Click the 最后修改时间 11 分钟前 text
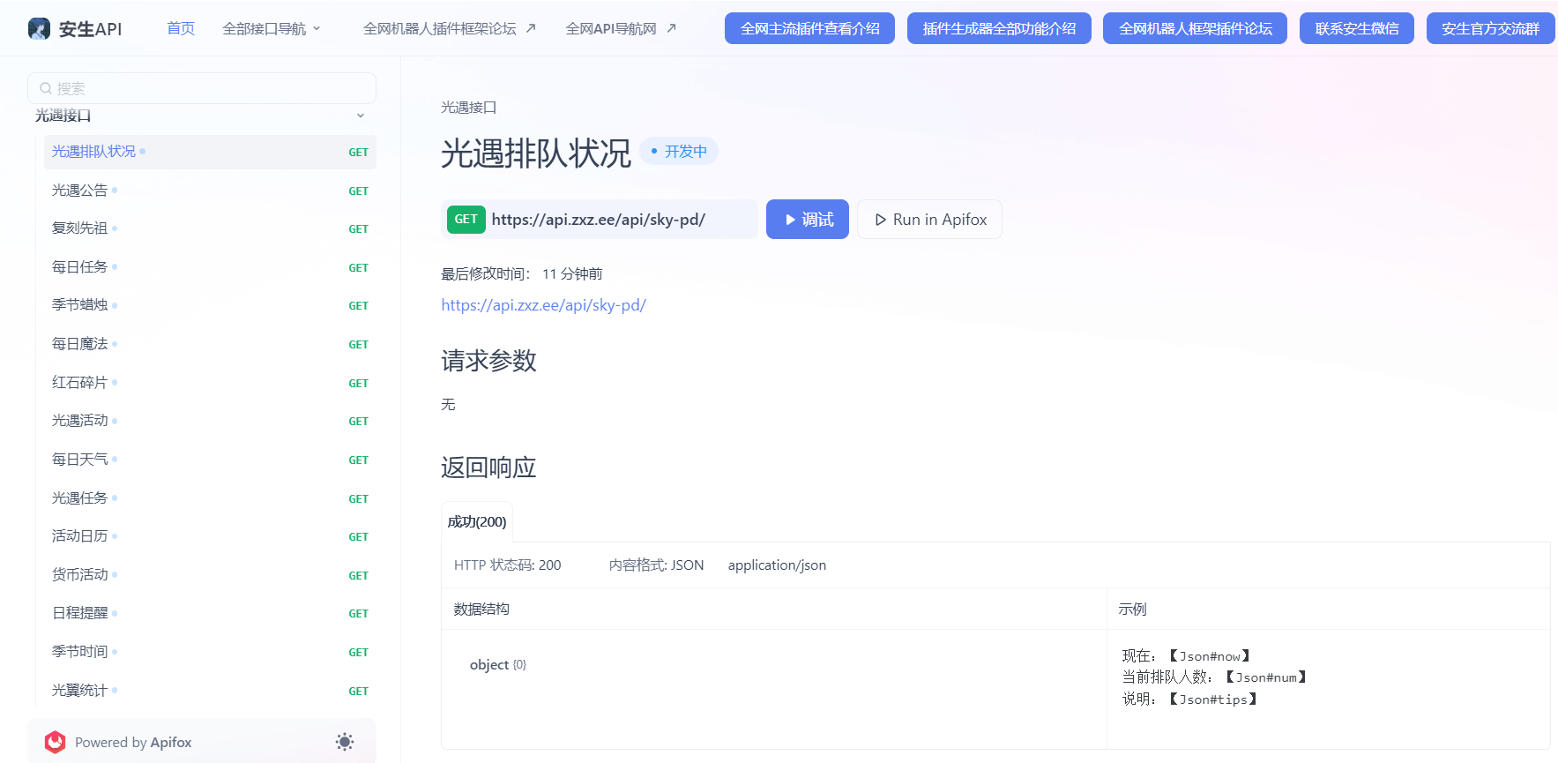1558x763 pixels. [x=522, y=274]
